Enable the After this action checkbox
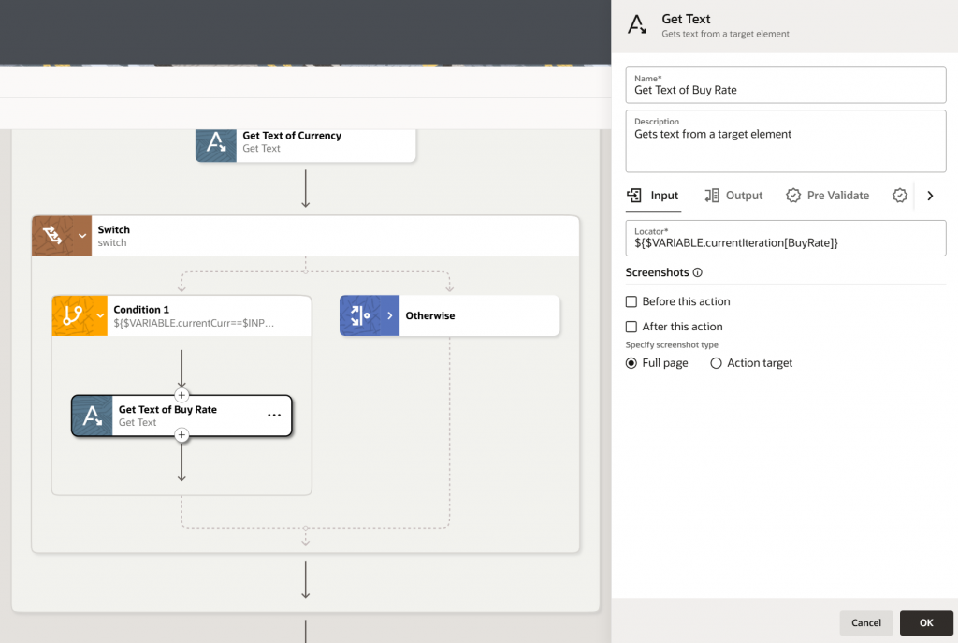The image size is (958, 643). coord(631,327)
